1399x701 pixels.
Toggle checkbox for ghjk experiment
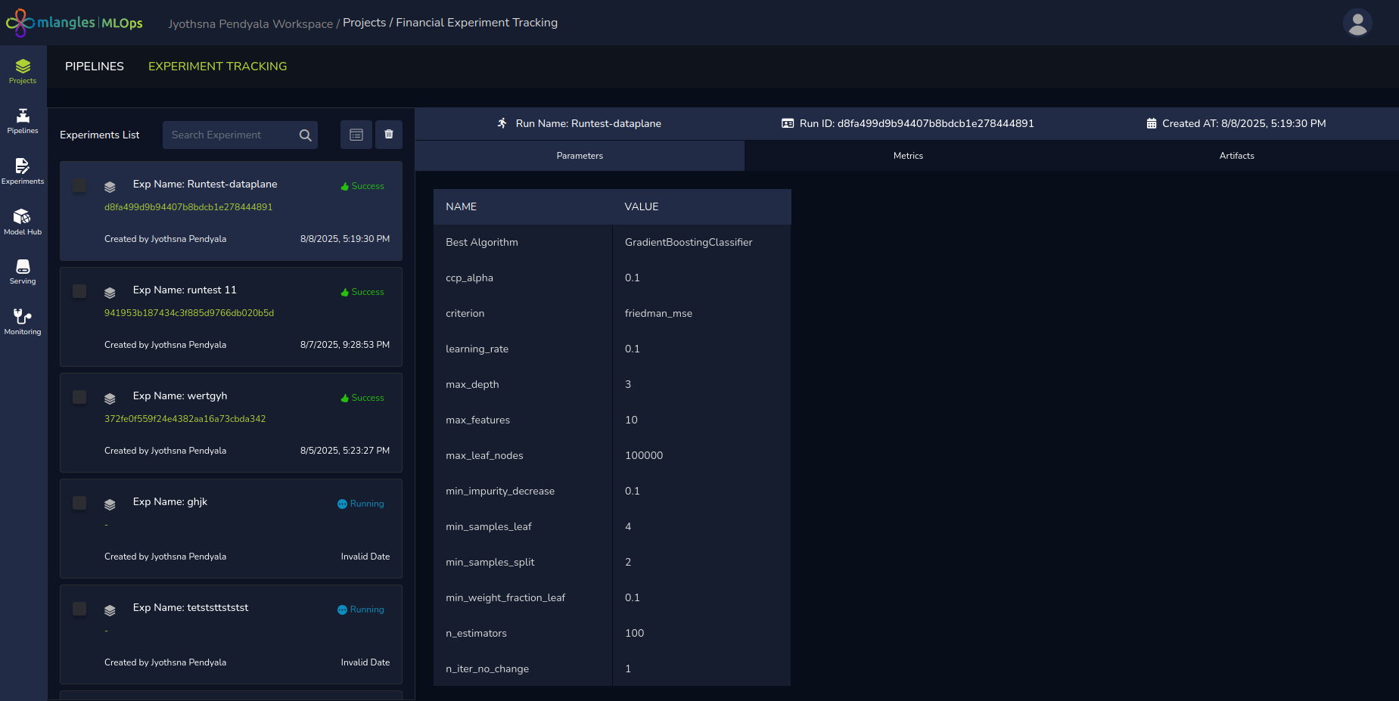click(x=79, y=503)
